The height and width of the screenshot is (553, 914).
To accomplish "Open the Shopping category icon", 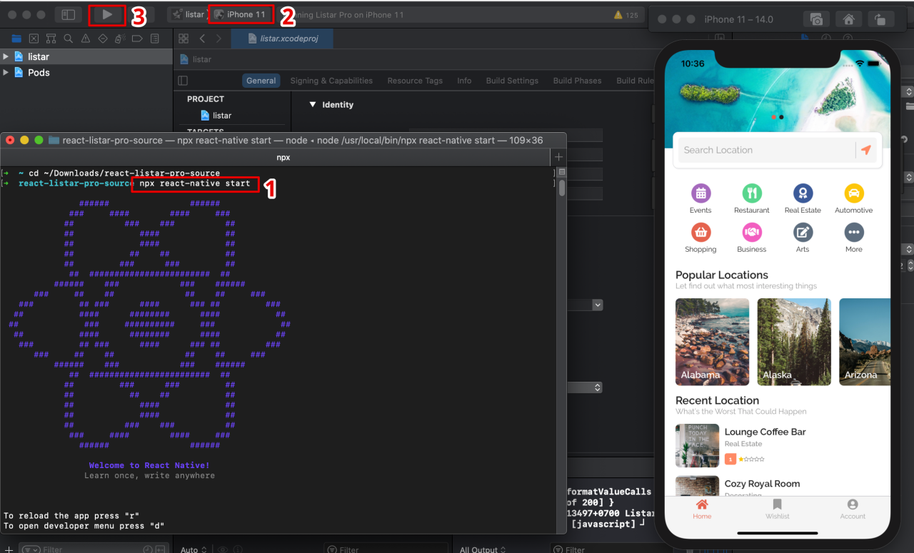I will point(700,238).
